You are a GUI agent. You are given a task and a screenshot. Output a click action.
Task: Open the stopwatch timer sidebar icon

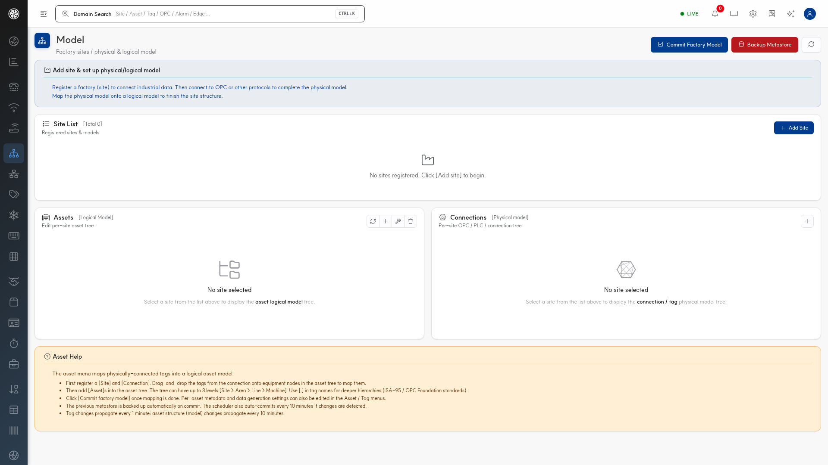pyautogui.click(x=14, y=343)
